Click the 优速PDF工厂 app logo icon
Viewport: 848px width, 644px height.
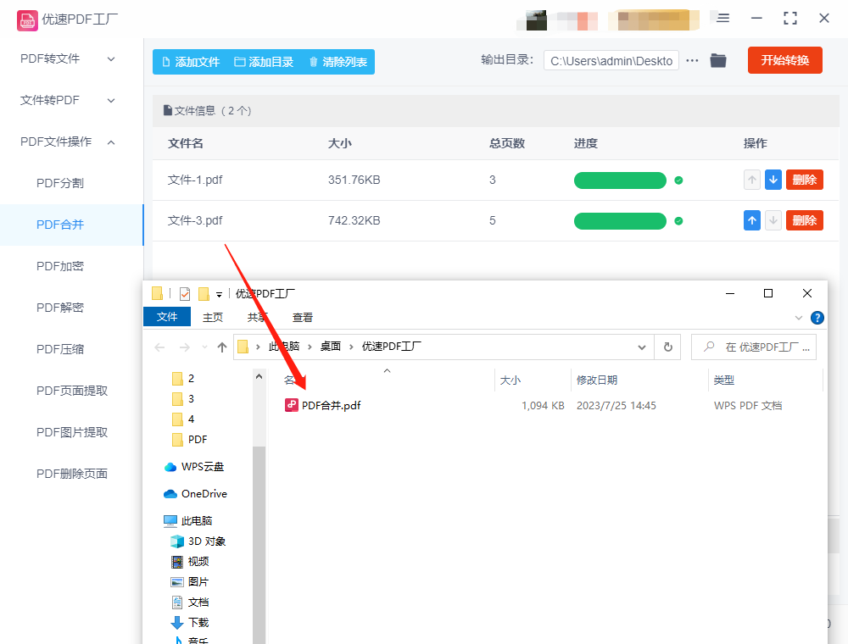[27, 20]
